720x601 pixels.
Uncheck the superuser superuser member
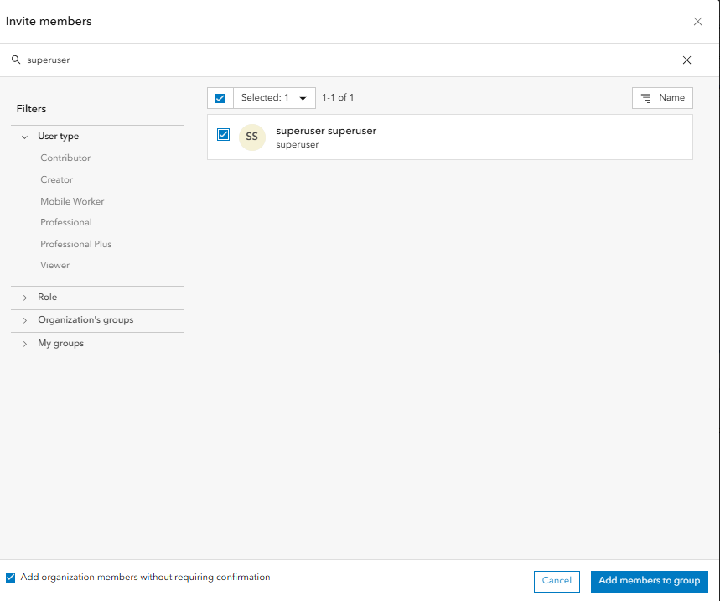[223, 134]
